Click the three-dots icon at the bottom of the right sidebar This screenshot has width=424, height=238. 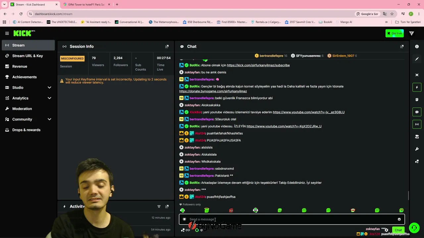pos(417,161)
